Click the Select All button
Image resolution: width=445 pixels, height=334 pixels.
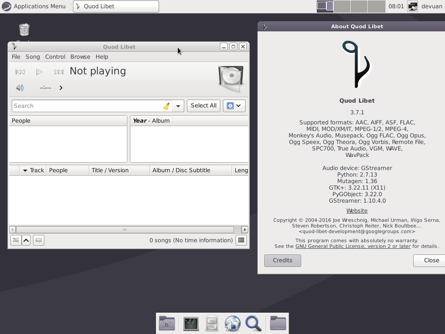coord(203,106)
